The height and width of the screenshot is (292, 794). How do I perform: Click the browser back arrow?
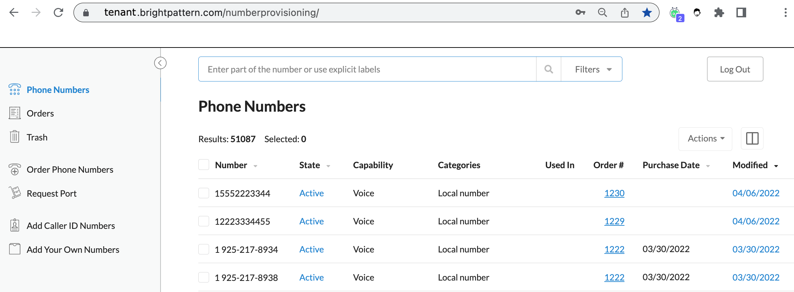pos(14,12)
